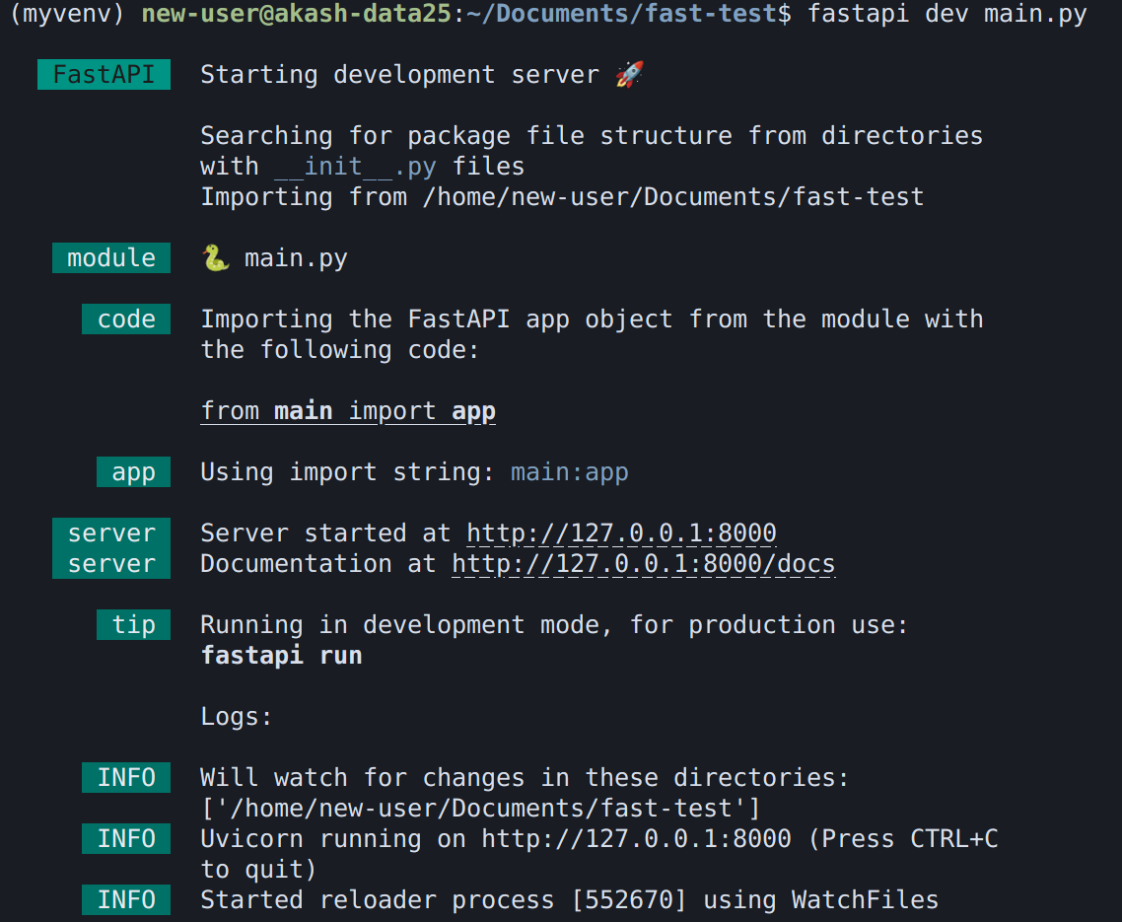Click the 'to quit)' continuation line

[x=258, y=869]
